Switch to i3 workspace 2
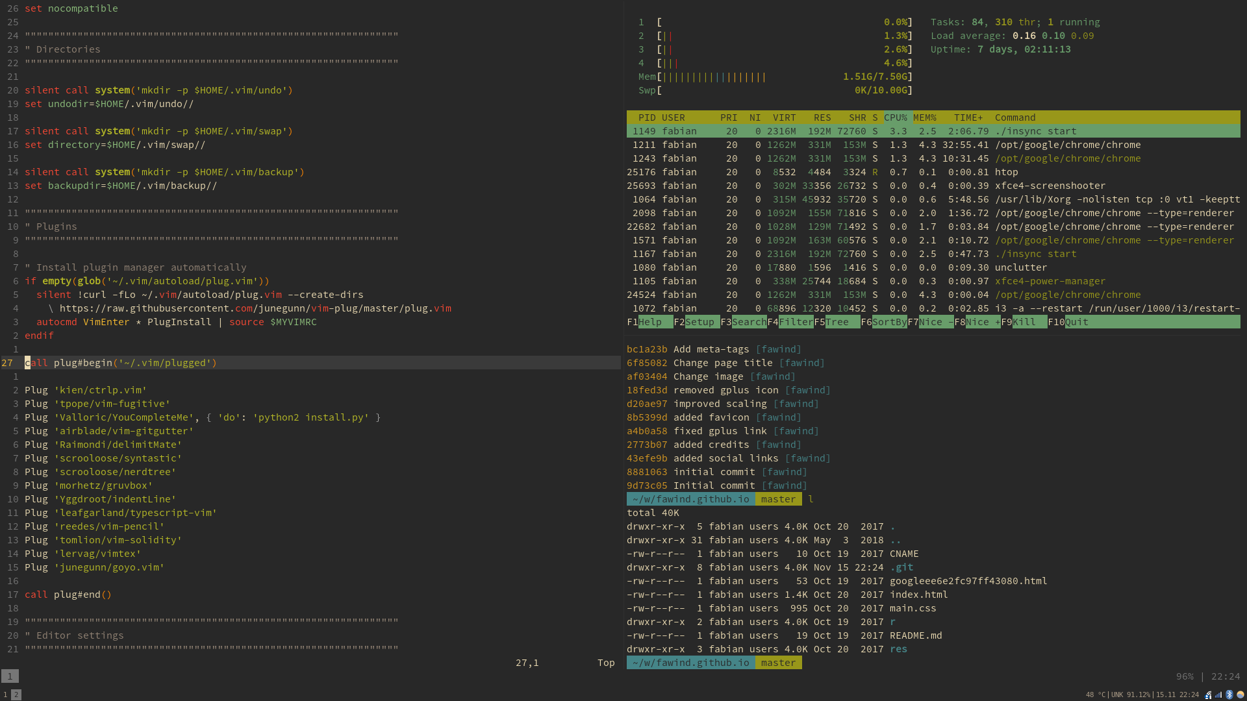 tap(16, 695)
